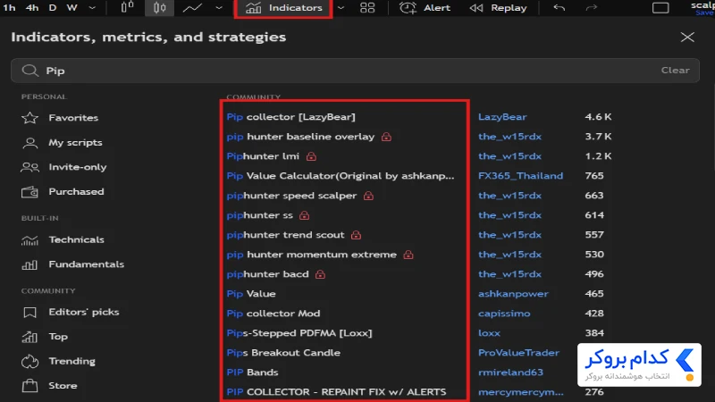Focus the indicator search field
Viewport: 715px width, 402px height.
click(355, 71)
